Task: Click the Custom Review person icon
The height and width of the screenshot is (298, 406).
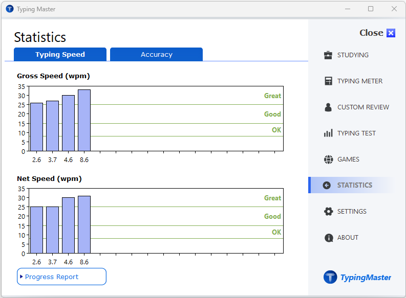Action: 328,107
